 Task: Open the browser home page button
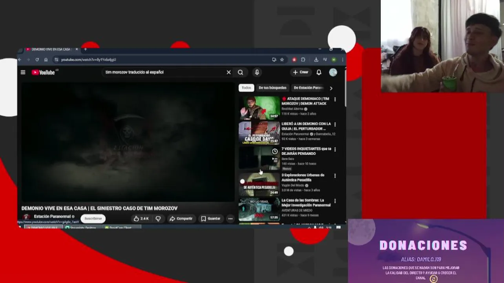pyautogui.click(x=46, y=60)
